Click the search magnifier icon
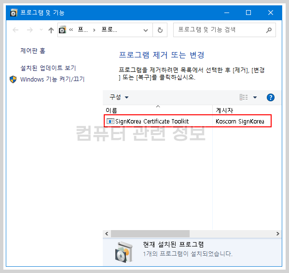This screenshot has height=273, width=289. coord(269,30)
